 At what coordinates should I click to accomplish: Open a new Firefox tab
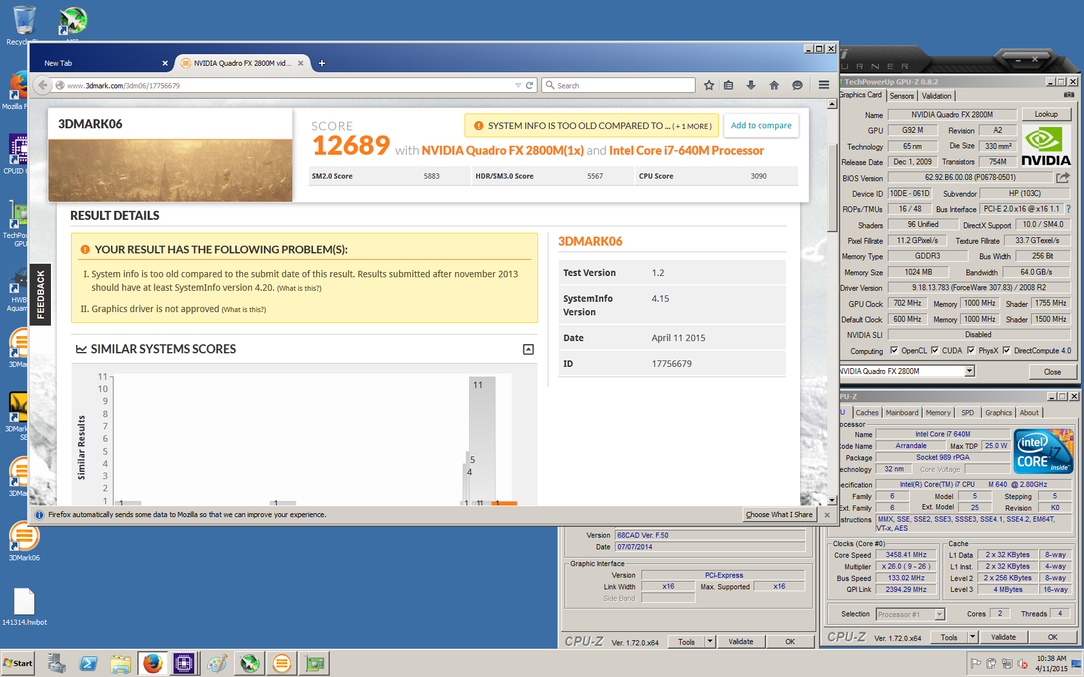click(x=322, y=63)
